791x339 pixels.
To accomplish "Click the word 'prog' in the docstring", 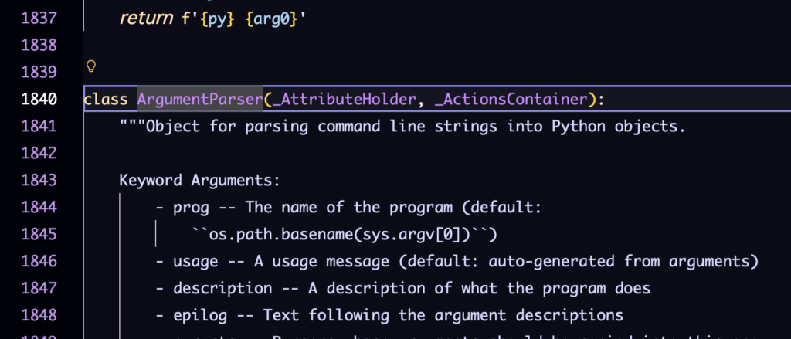I will coord(191,207).
